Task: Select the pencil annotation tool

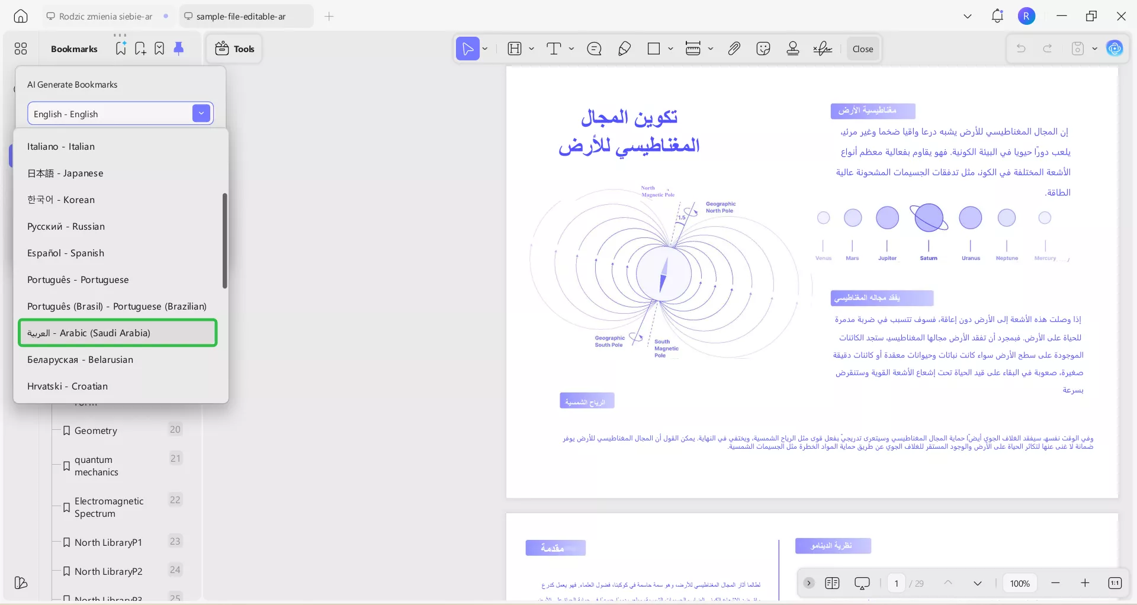Action: (x=624, y=49)
